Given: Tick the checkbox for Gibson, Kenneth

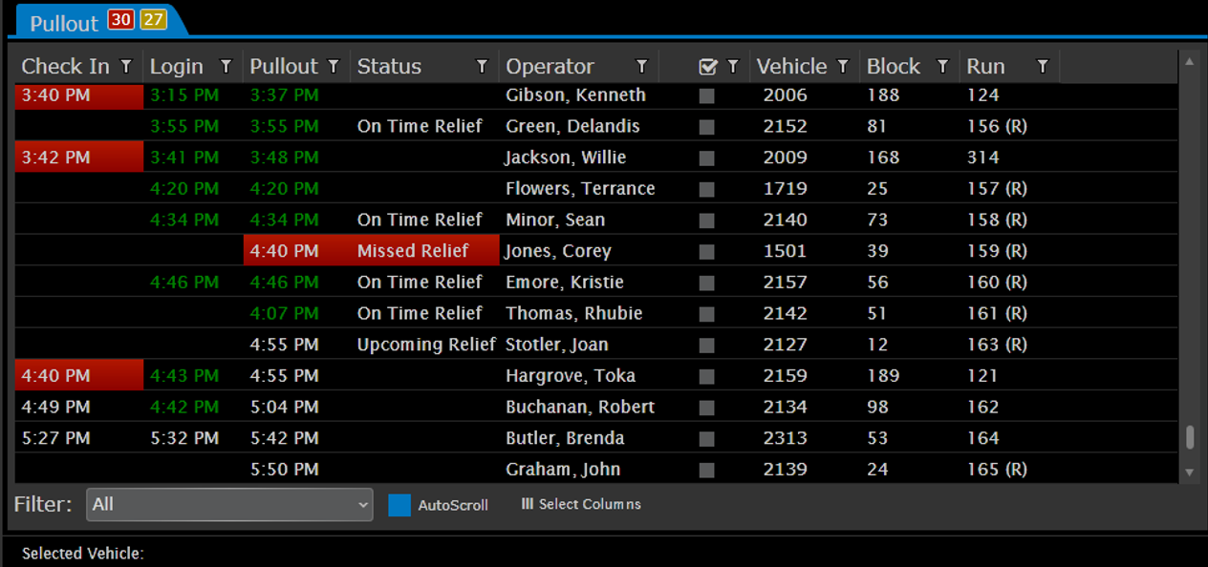Looking at the screenshot, I should (x=706, y=95).
